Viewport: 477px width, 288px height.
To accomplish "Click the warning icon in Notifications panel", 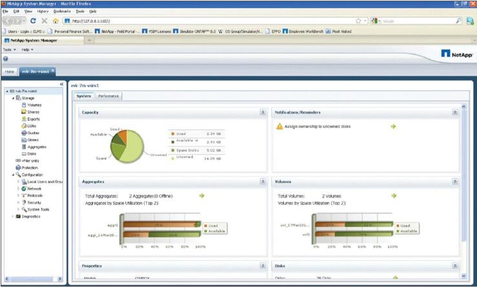I will click(279, 126).
